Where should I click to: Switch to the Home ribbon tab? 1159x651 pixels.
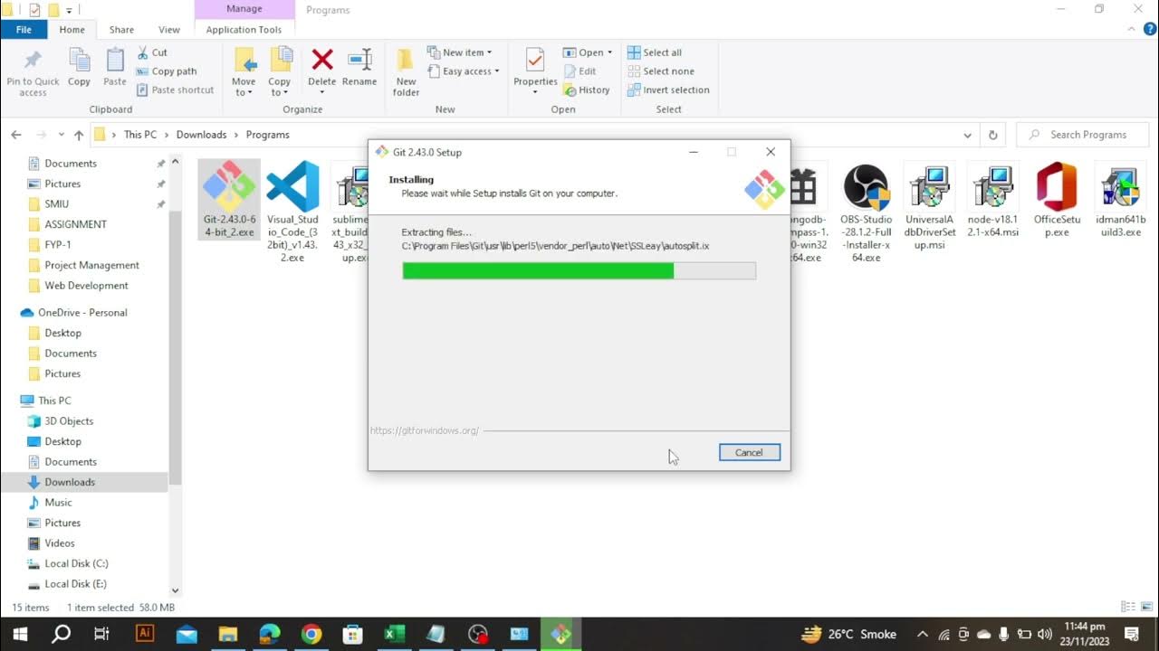click(72, 30)
